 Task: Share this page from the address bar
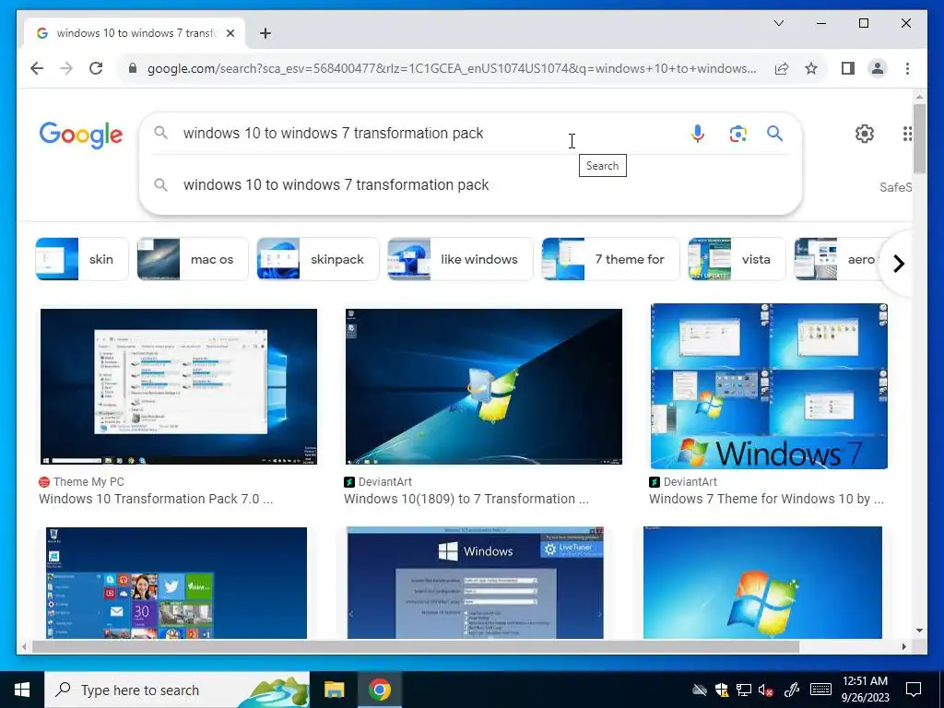[782, 68]
